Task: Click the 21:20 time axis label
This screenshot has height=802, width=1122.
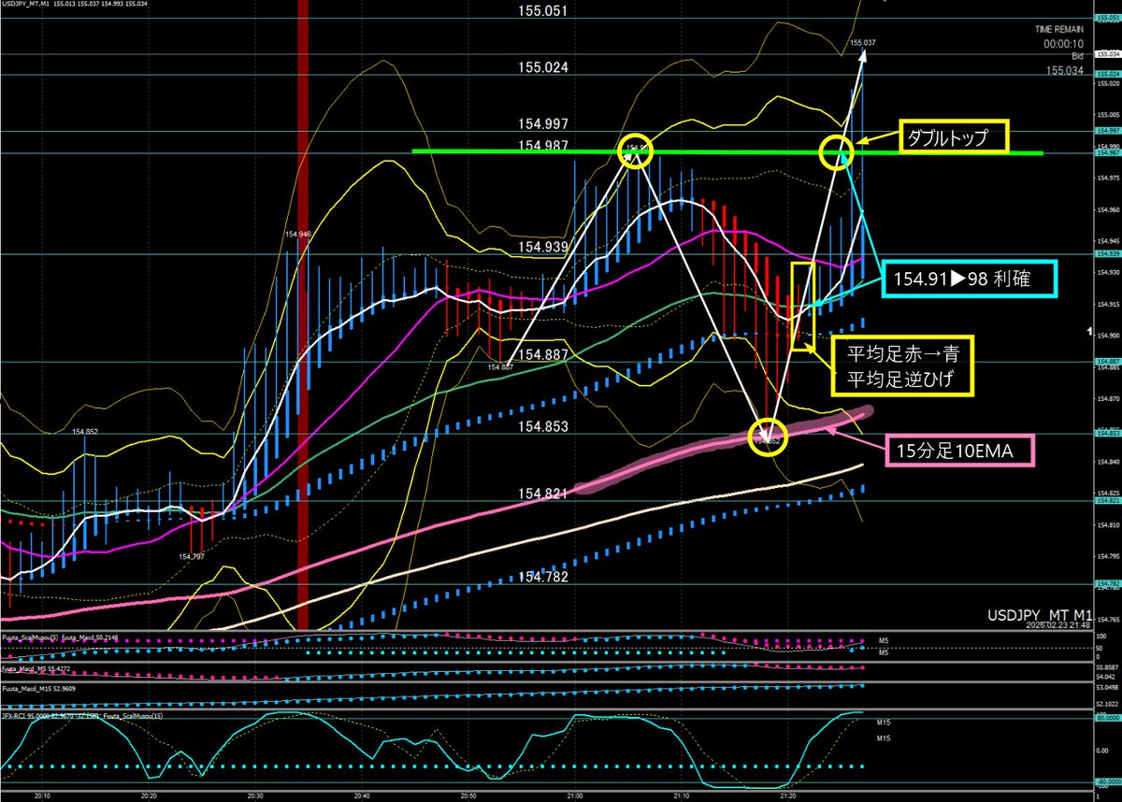Action: click(786, 795)
